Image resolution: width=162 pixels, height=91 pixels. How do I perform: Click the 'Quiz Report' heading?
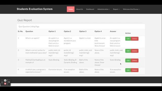(25, 20)
